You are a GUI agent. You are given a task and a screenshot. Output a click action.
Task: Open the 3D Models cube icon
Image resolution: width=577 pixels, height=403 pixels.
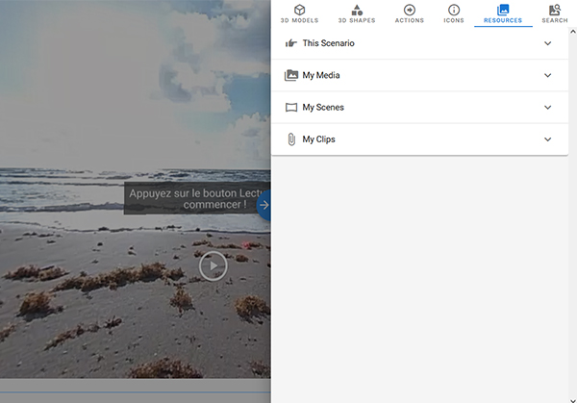(299, 10)
